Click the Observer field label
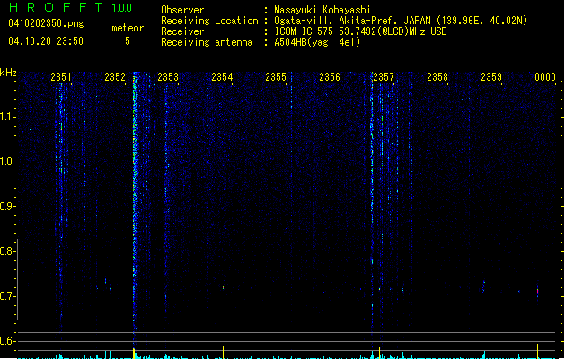Image resolution: width=565 pixels, height=359 pixels. pyautogui.click(x=182, y=10)
